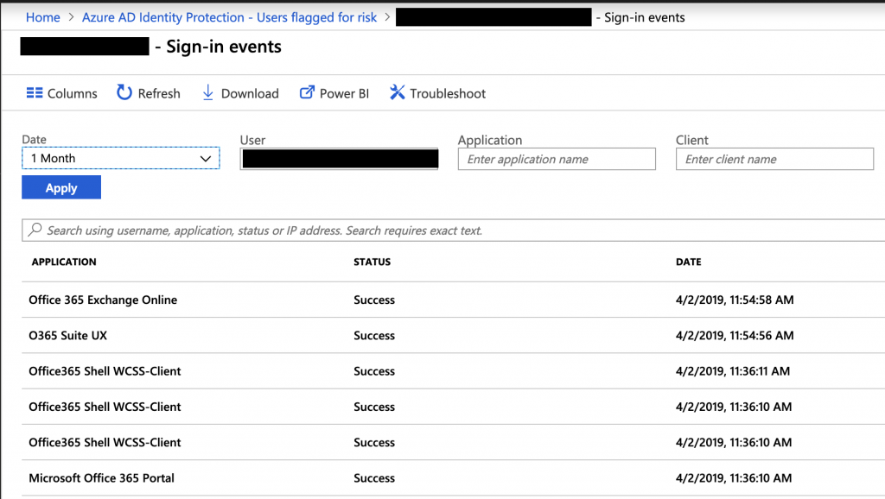Image resolution: width=885 pixels, height=499 pixels.
Task: Go to Home in the breadcrumb
Action: click(43, 17)
